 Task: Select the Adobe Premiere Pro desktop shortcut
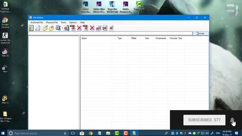[126, 7]
